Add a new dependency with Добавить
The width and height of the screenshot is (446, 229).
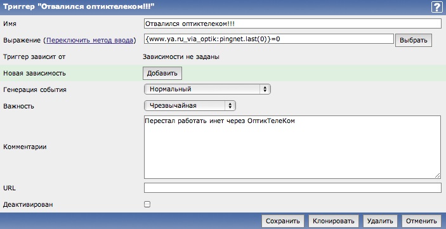(162, 73)
